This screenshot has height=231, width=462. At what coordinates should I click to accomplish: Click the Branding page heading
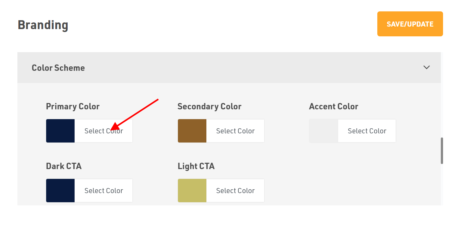click(x=43, y=25)
